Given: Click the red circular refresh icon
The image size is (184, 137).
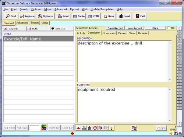Looking at the screenshot, I should click(95, 128).
